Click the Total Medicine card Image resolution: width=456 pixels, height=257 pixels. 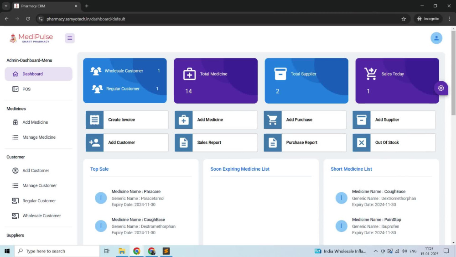click(x=216, y=81)
